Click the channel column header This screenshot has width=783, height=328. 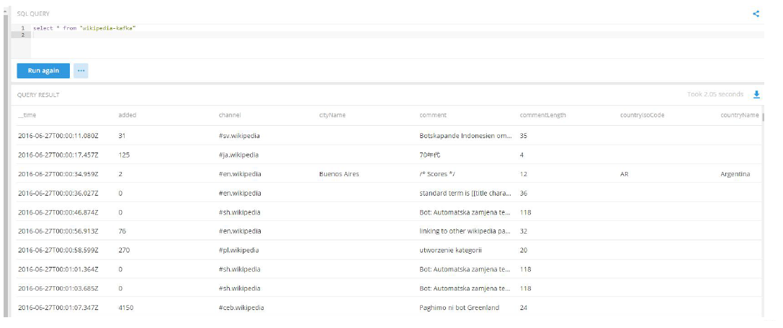coord(230,115)
